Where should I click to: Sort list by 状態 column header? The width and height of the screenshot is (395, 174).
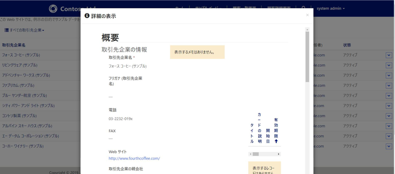point(347,45)
